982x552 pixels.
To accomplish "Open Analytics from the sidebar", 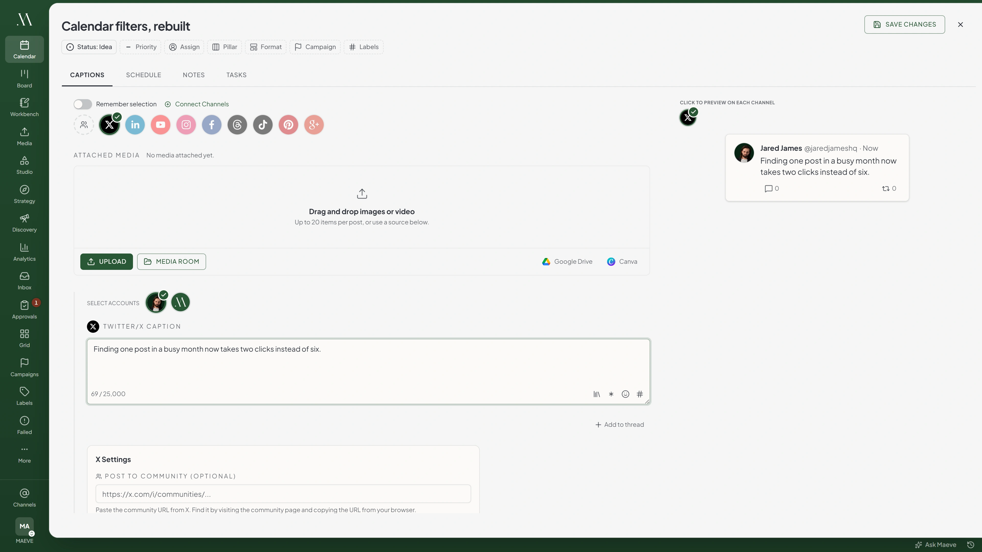I will [24, 252].
